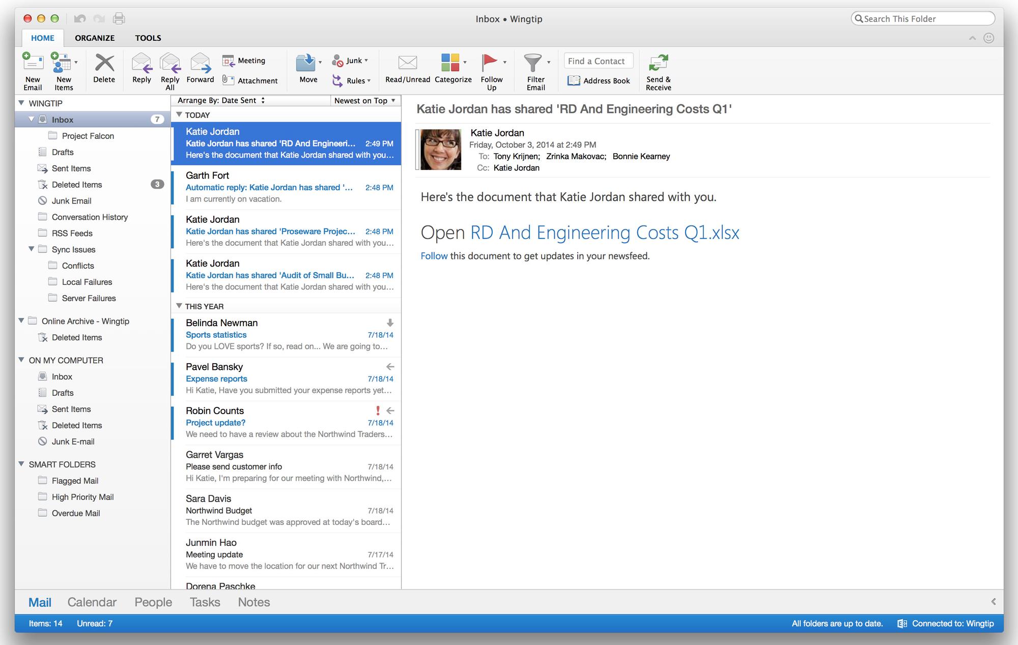Click the connection status icon in status bar
This screenshot has height=645, width=1018.
[902, 623]
